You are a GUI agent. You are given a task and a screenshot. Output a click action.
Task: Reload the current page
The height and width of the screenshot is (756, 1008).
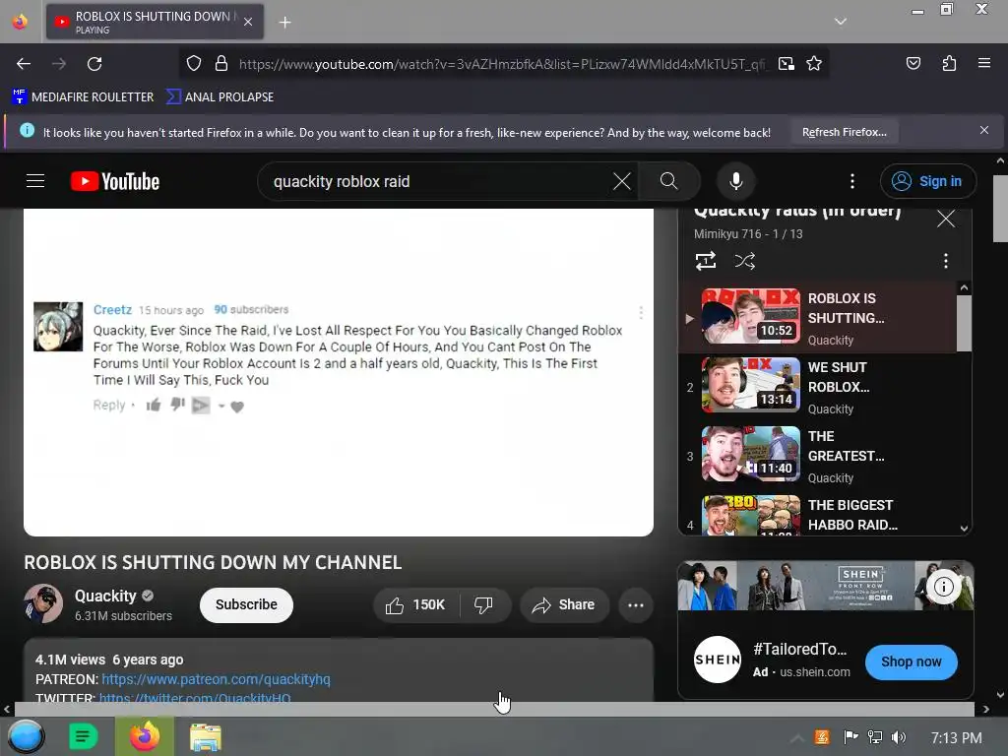[94, 64]
